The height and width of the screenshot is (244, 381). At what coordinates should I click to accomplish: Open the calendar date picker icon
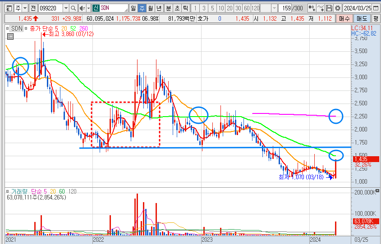pyautogui.click(x=376, y=8)
